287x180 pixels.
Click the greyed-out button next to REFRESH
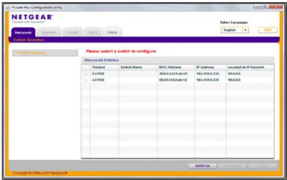pos(232,166)
